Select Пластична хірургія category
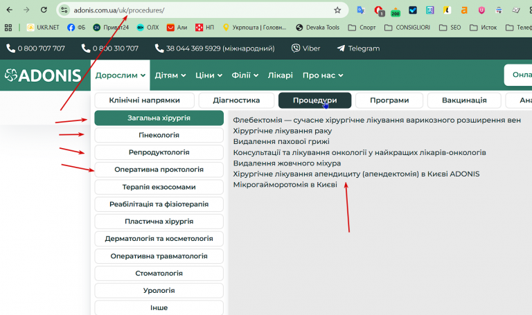 tap(159, 222)
